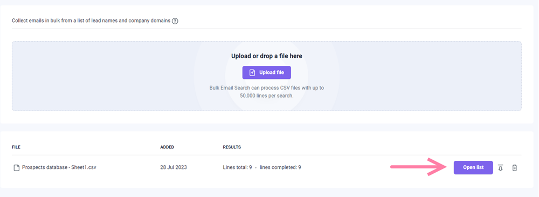
Task: Click the Upload or drop a file heading
Action: [266, 56]
